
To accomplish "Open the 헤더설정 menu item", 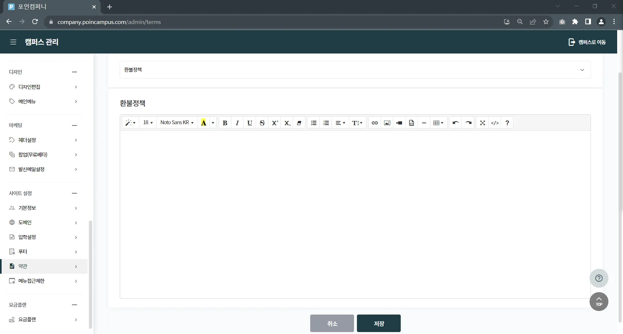I will click(44, 140).
